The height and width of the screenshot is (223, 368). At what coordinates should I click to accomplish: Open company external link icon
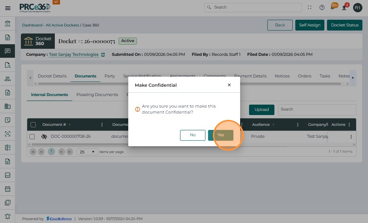coord(103,55)
